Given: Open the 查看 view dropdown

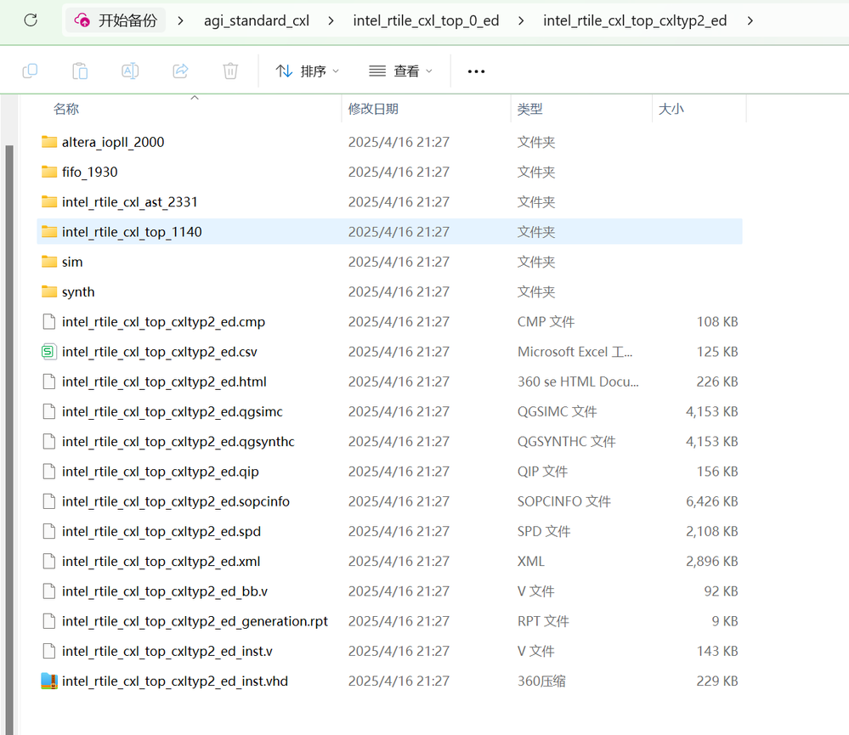Looking at the screenshot, I should click(400, 71).
